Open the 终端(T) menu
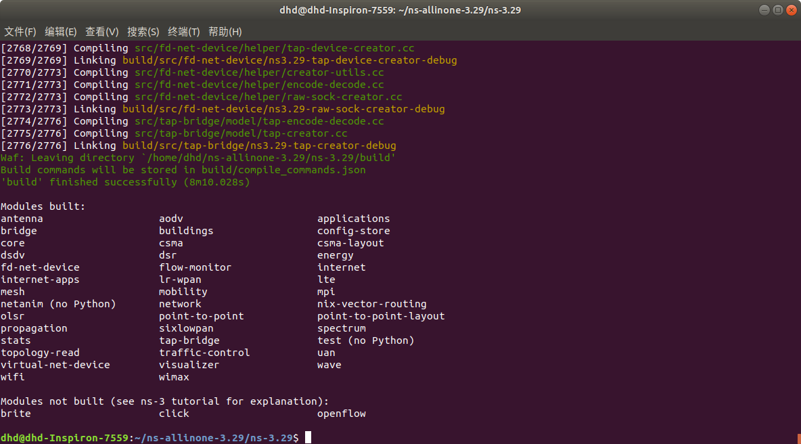Viewport: 801px width, 444px height. click(x=183, y=32)
